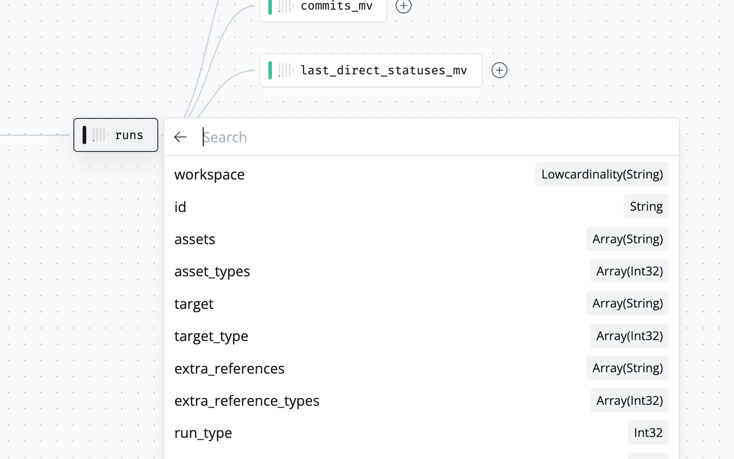
Task: Click the green bar icon on the runs node
Action: point(85,135)
